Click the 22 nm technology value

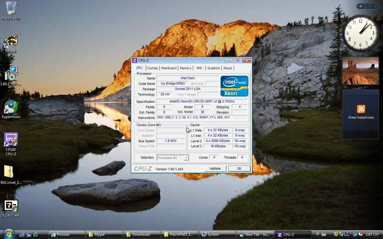(x=165, y=94)
